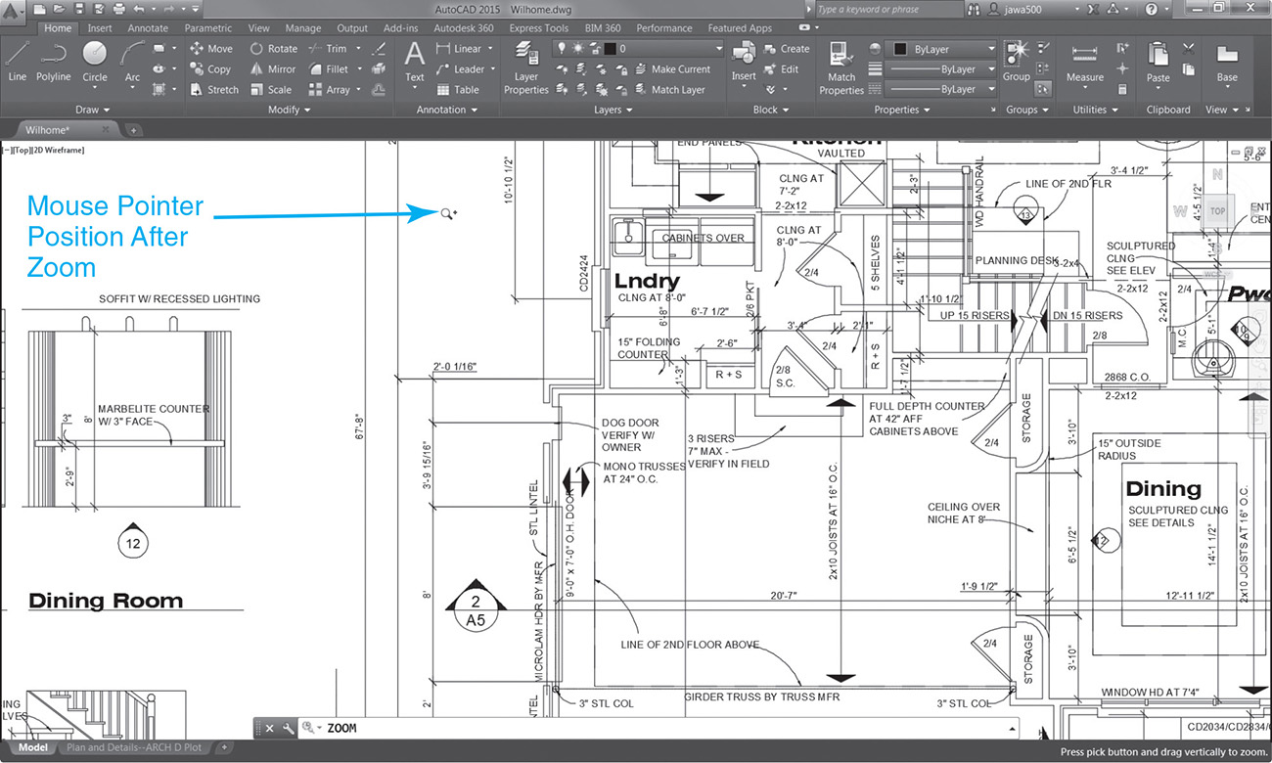Activate the Stretch command
1272x763 pixels.
(213, 90)
